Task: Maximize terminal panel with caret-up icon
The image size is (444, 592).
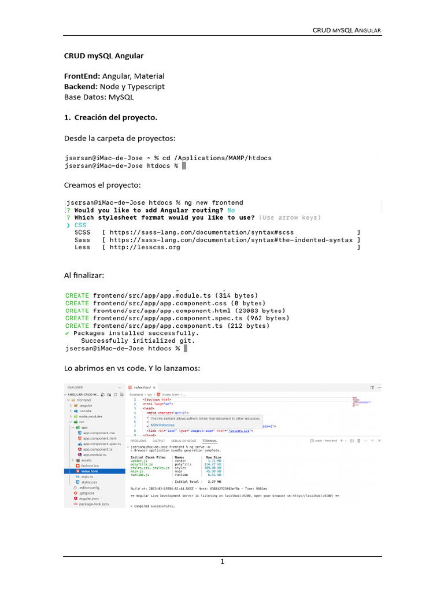Action: pyautogui.click(x=373, y=441)
